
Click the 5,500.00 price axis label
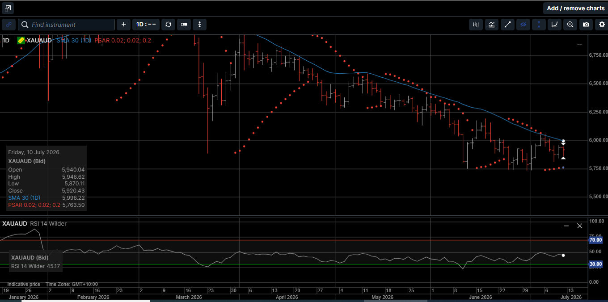point(598,196)
